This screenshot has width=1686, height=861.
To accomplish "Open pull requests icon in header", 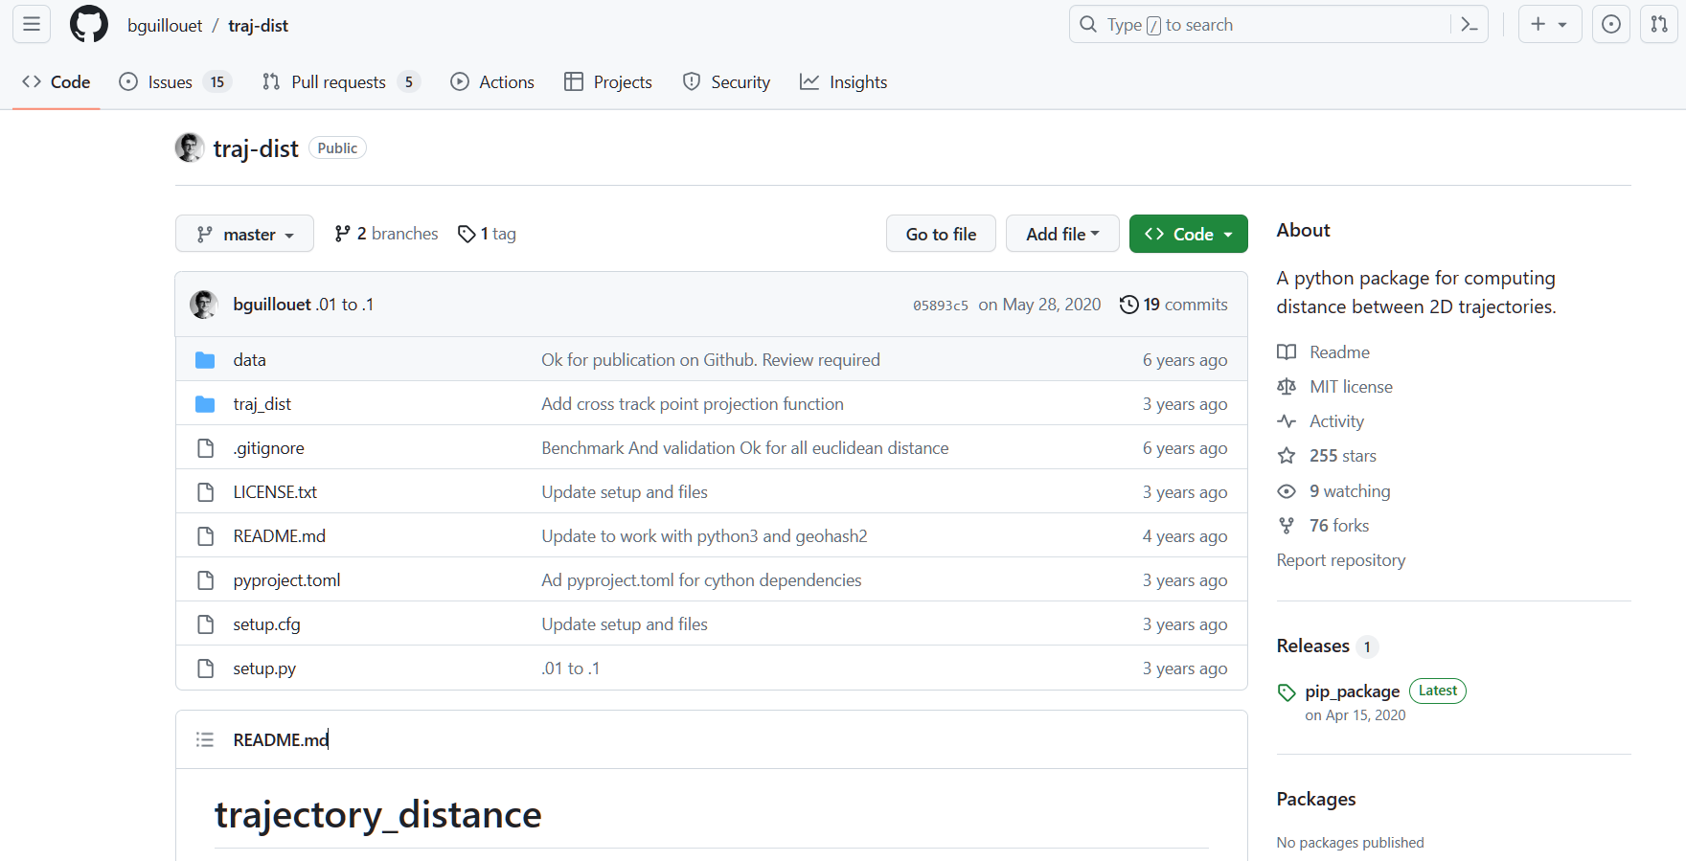I will (1659, 25).
